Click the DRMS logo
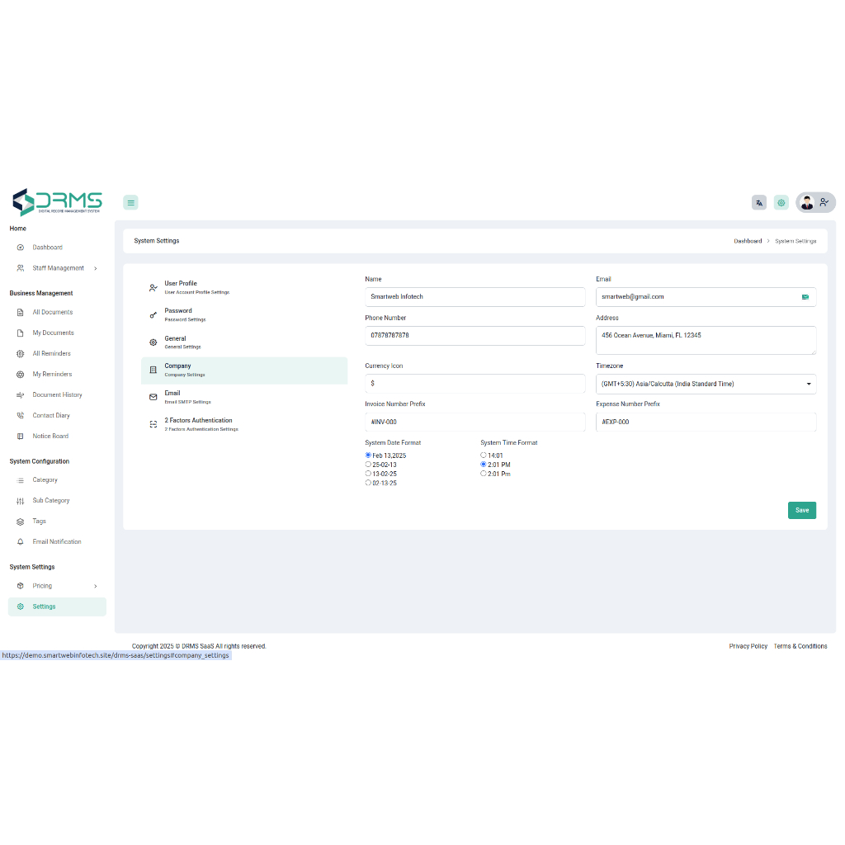The image size is (845, 845). pyautogui.click(x=57, y=202)
